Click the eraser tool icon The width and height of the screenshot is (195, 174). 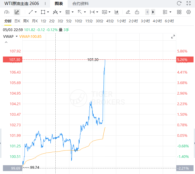[x=128, y=12]
